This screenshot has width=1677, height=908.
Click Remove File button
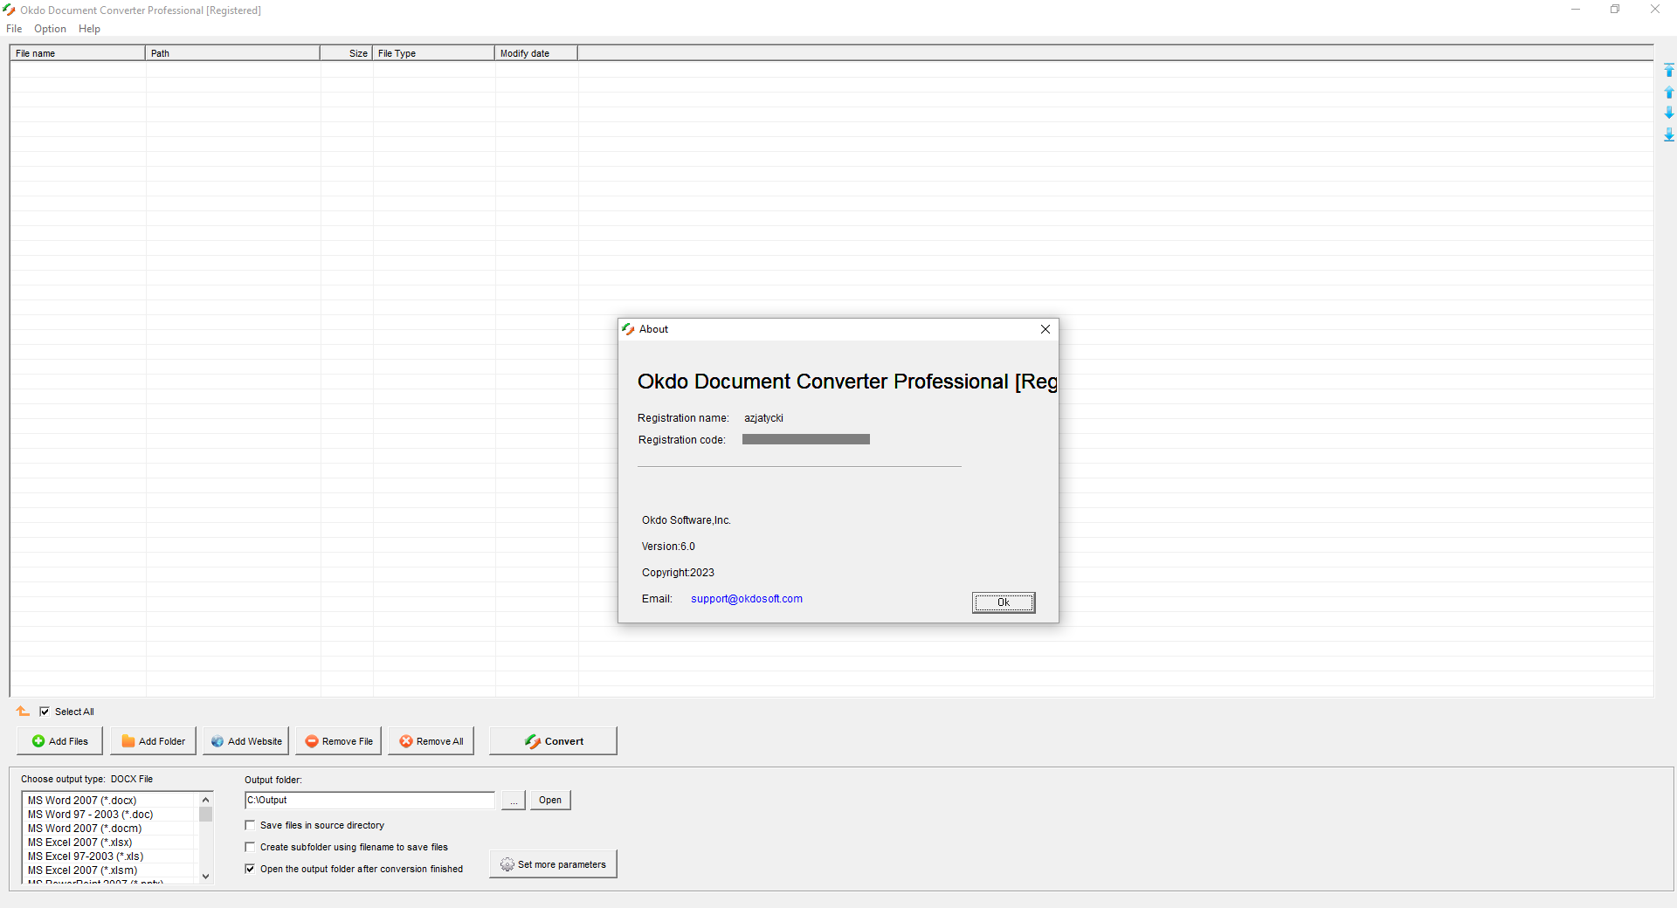(x=339, y=741)
